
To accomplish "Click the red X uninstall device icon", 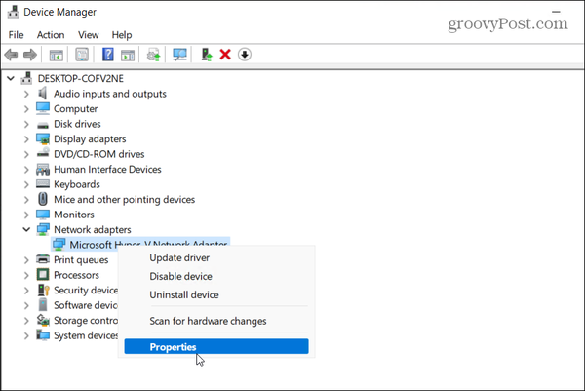I will (x=225, y=55).
